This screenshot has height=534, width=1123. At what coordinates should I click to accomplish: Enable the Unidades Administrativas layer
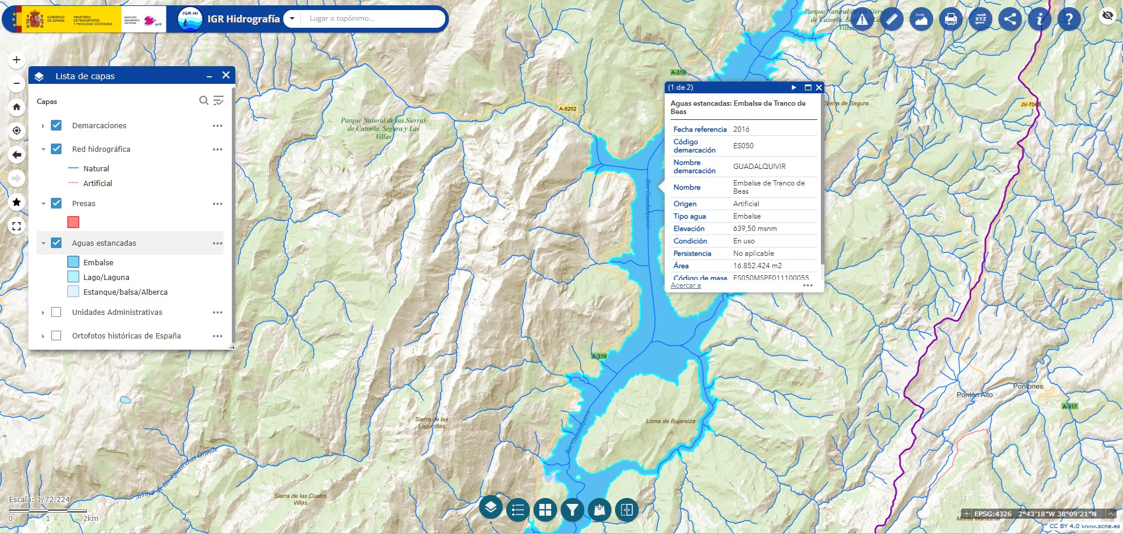(57, 312)
